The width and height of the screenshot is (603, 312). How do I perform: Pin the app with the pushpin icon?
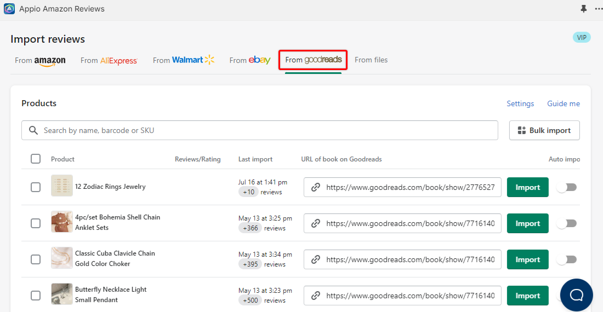click(583, 8)
